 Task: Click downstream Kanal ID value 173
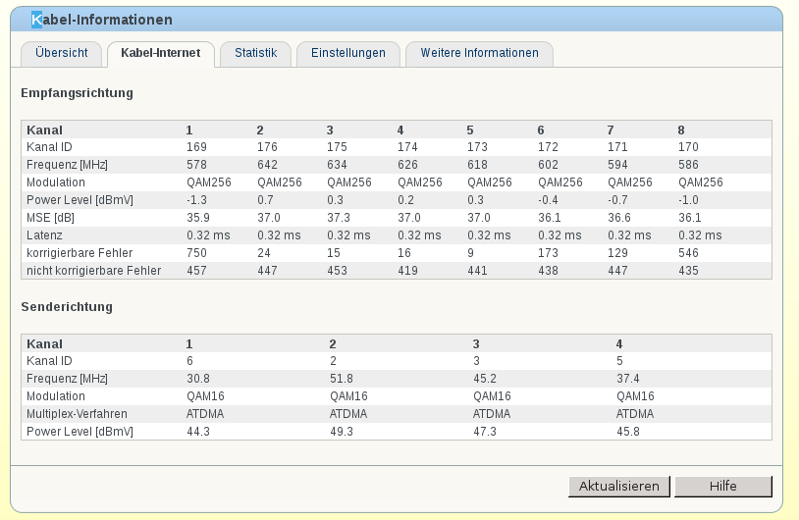pyautogui.click(x=477, y=147)
